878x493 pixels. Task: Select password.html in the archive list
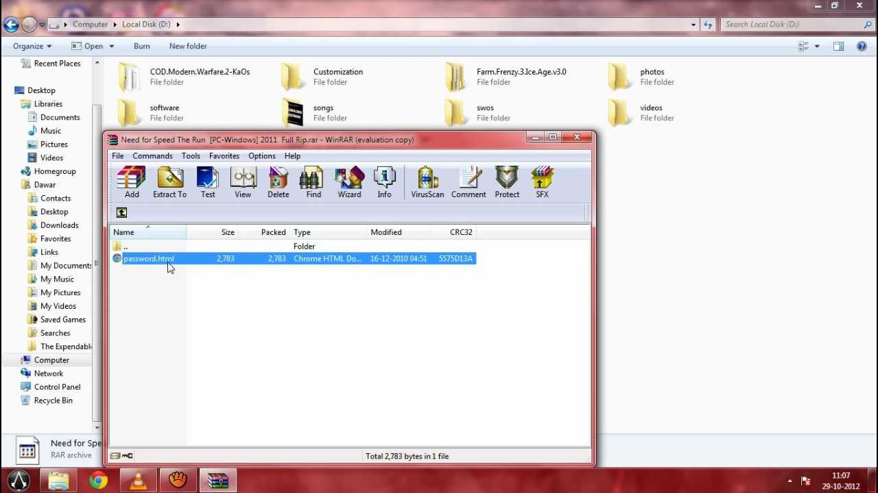coord(293,258)
